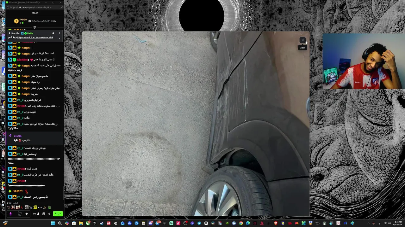Click KickBot username in chat

[22, 60]
